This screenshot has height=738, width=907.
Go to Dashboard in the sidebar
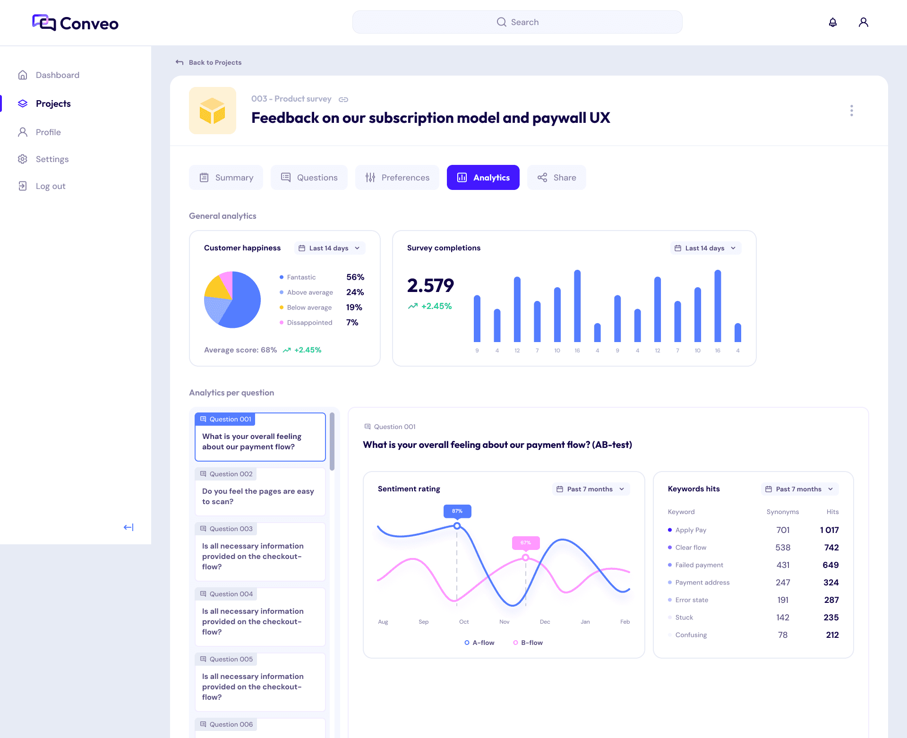click(49, 75)
